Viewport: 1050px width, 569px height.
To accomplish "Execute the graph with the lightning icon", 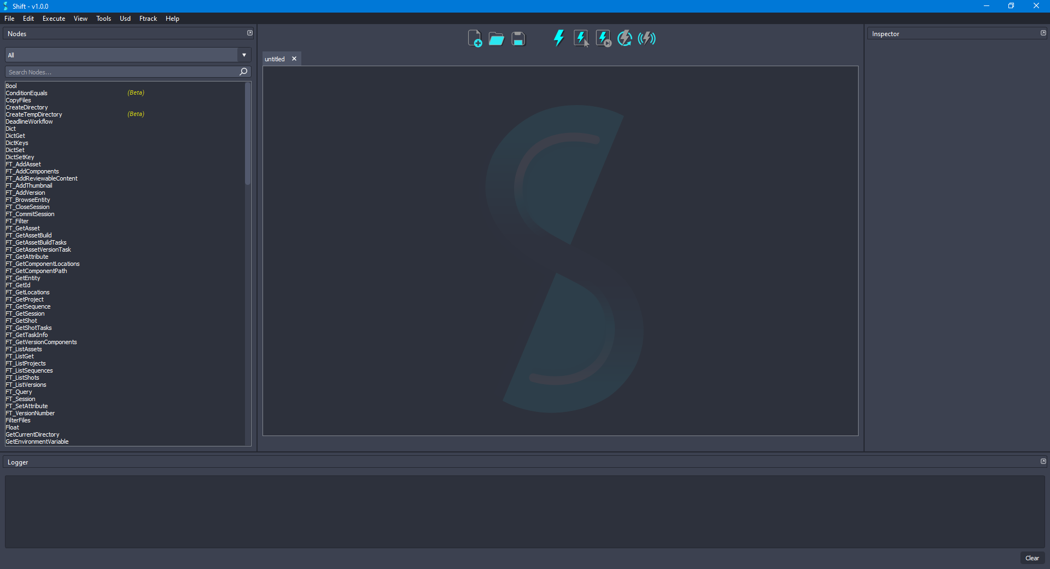I will (x=558, y=38).
